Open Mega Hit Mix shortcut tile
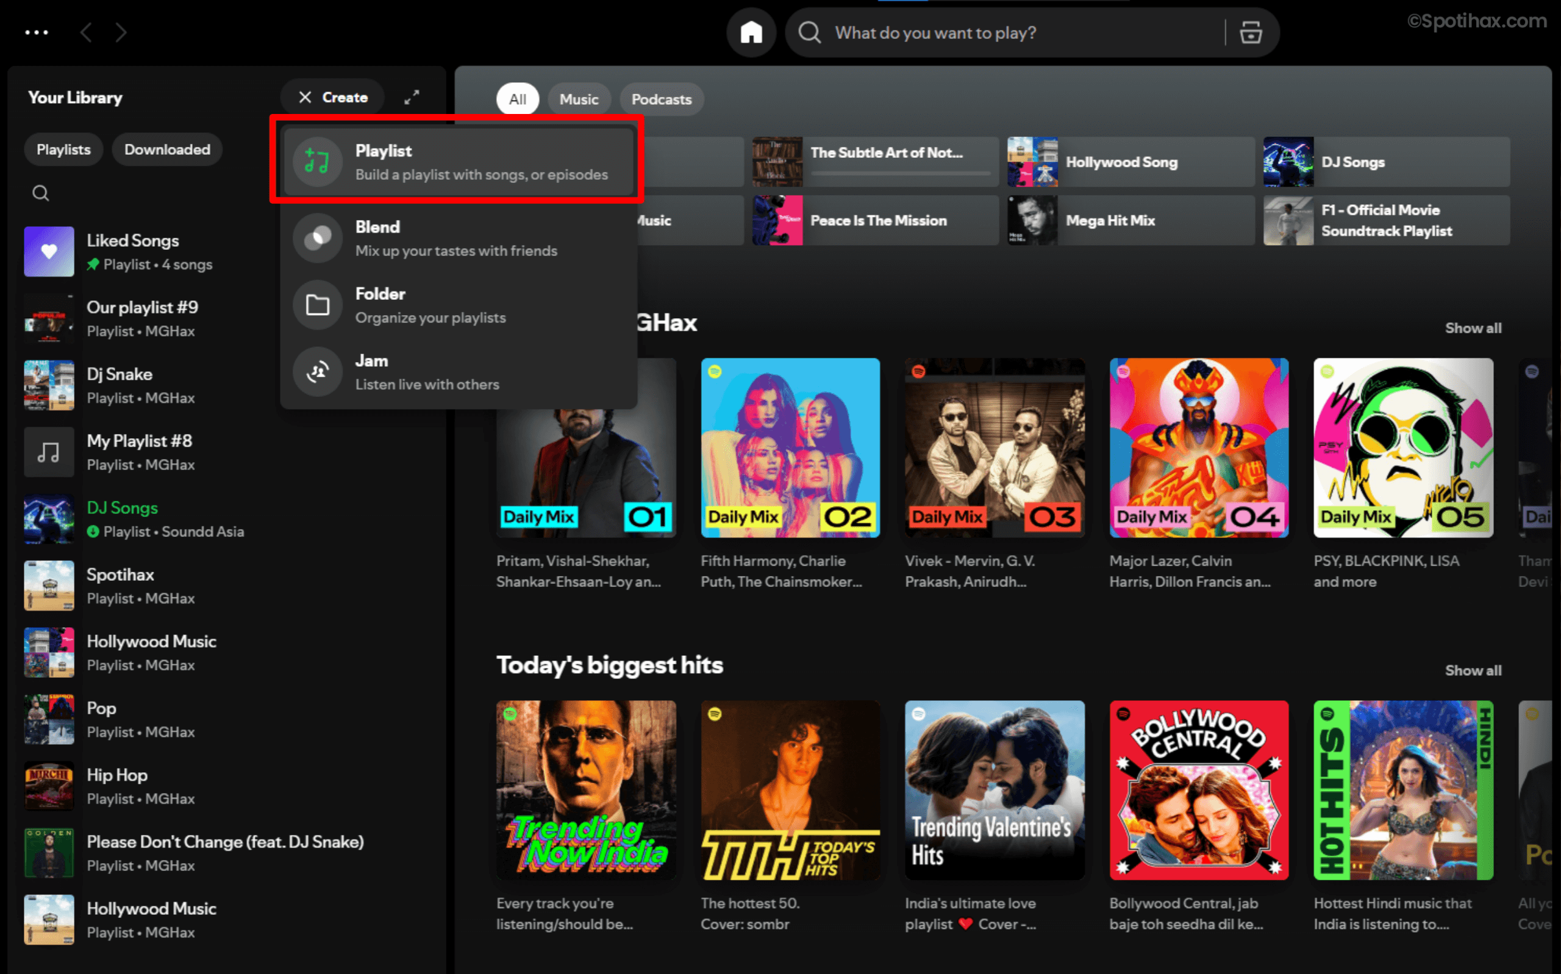 click(1131, 220)
